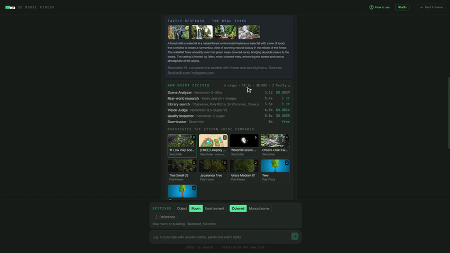Choose the Monochrome option
Viewport: 450px width, 253px height.
point(259,208)
